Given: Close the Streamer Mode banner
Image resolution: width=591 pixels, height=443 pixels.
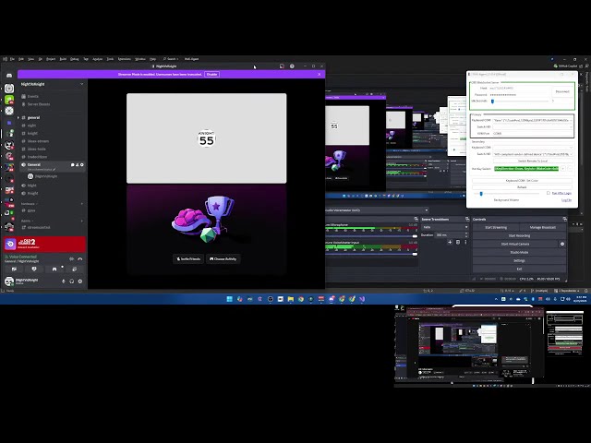Looking at the screenshot, I should [320, 74].
